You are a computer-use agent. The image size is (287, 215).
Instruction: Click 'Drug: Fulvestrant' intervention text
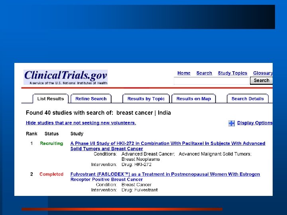pos(140,190)
